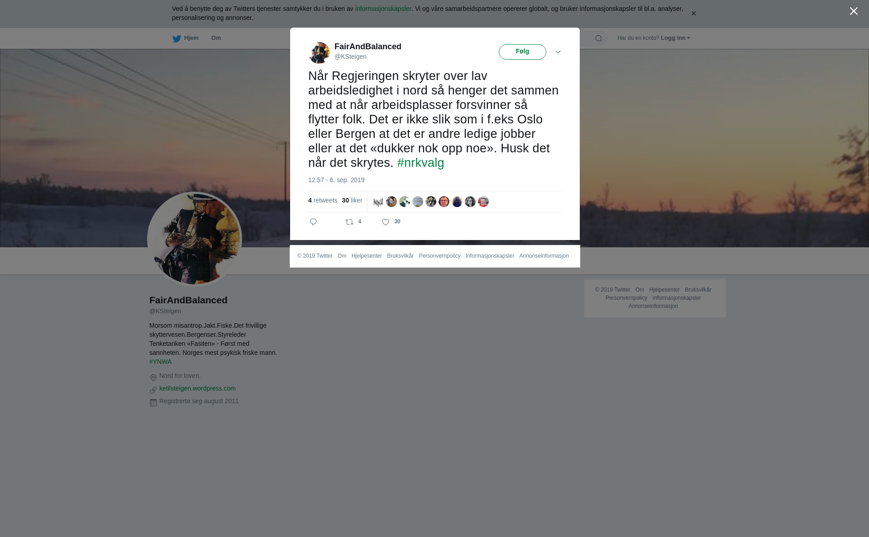Expand the tweet options chevron
869x537 pixels.
click(558, 52)
